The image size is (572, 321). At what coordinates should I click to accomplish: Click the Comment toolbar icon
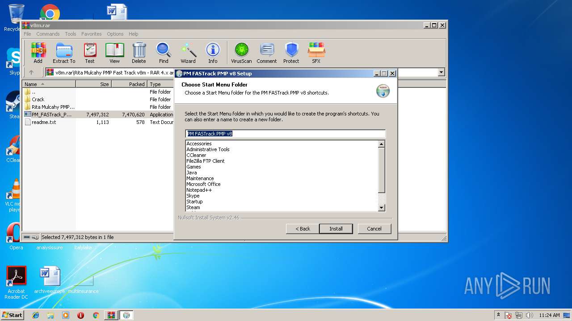(x=267, y=53)
